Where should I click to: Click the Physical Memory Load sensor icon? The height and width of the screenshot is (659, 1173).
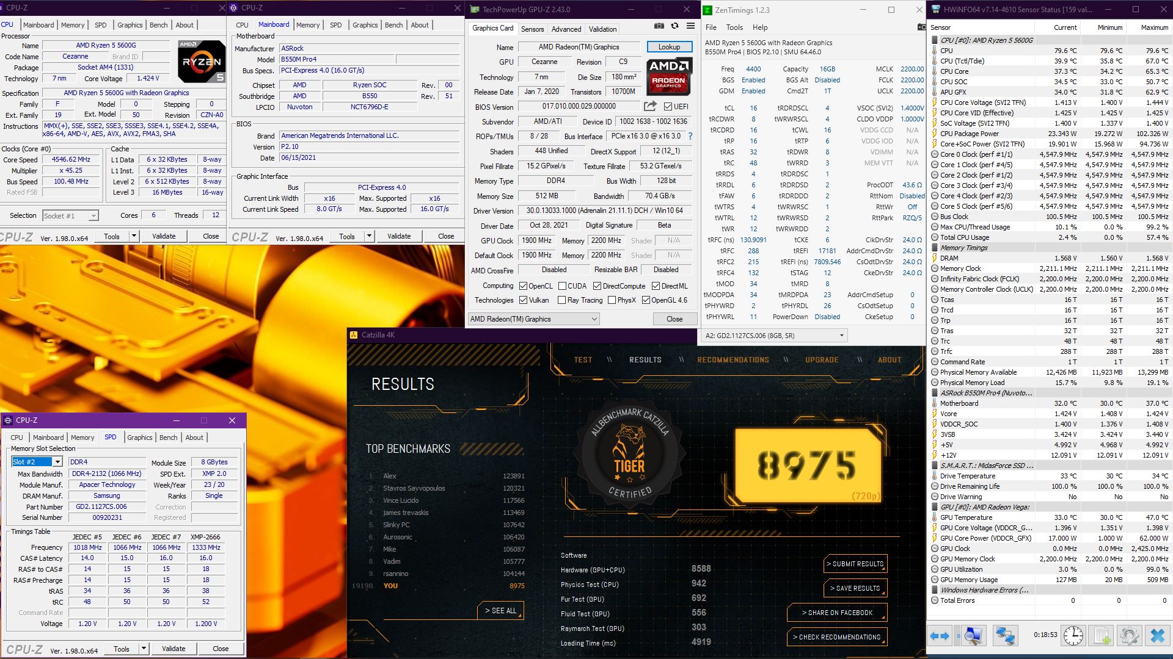click(934, 383)
